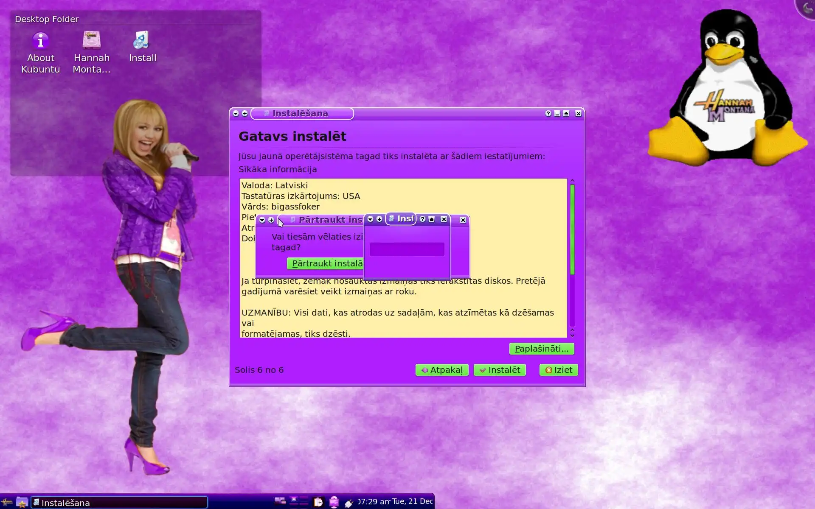Open the window menu arrow of the Pārtraukt dialog
The height and width of the screenshot is (509, 815).
click(x=262, y=220)
